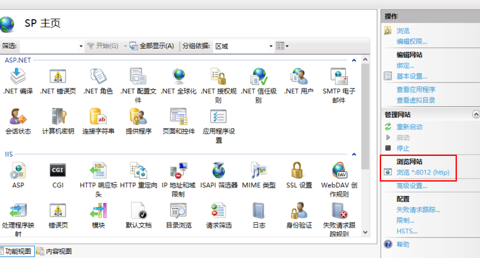This screenshot has width=480, height=258.
Task: Open the 请求筛选 icon
Action: [x=218, y=211]
